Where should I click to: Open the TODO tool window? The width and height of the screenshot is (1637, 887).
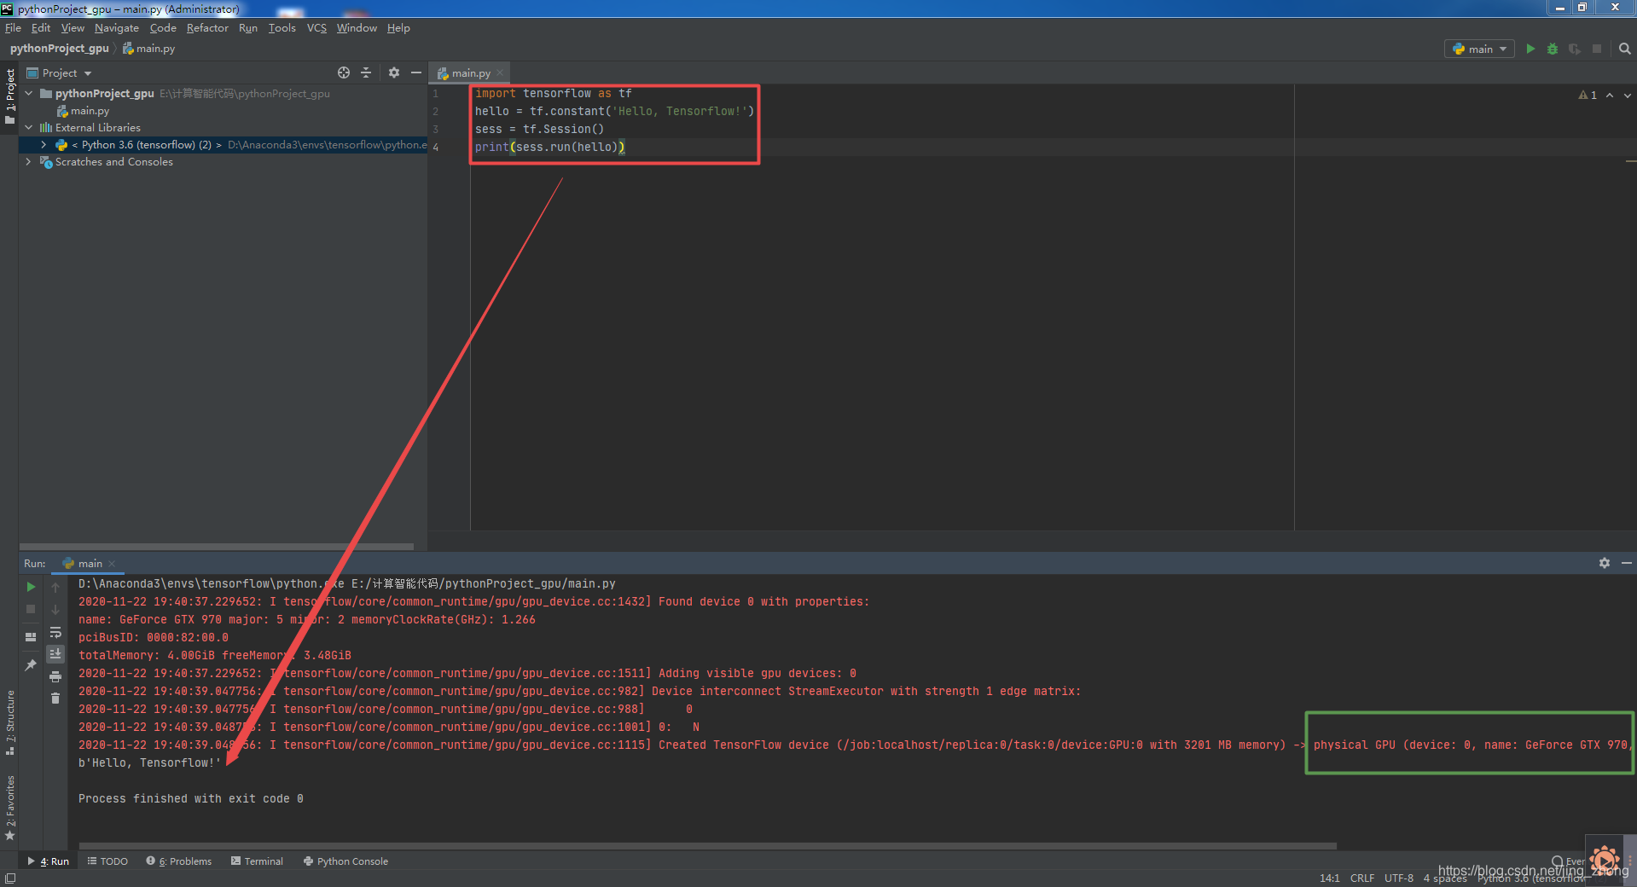point(107,861)
